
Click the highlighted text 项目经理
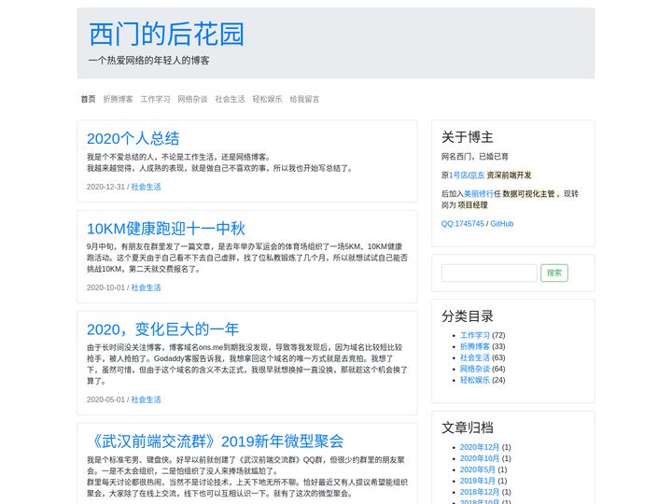click(x=472, y=204)
